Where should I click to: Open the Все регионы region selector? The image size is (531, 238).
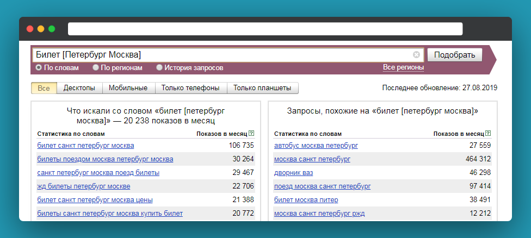pyautogui.click(x=403, y=67)
